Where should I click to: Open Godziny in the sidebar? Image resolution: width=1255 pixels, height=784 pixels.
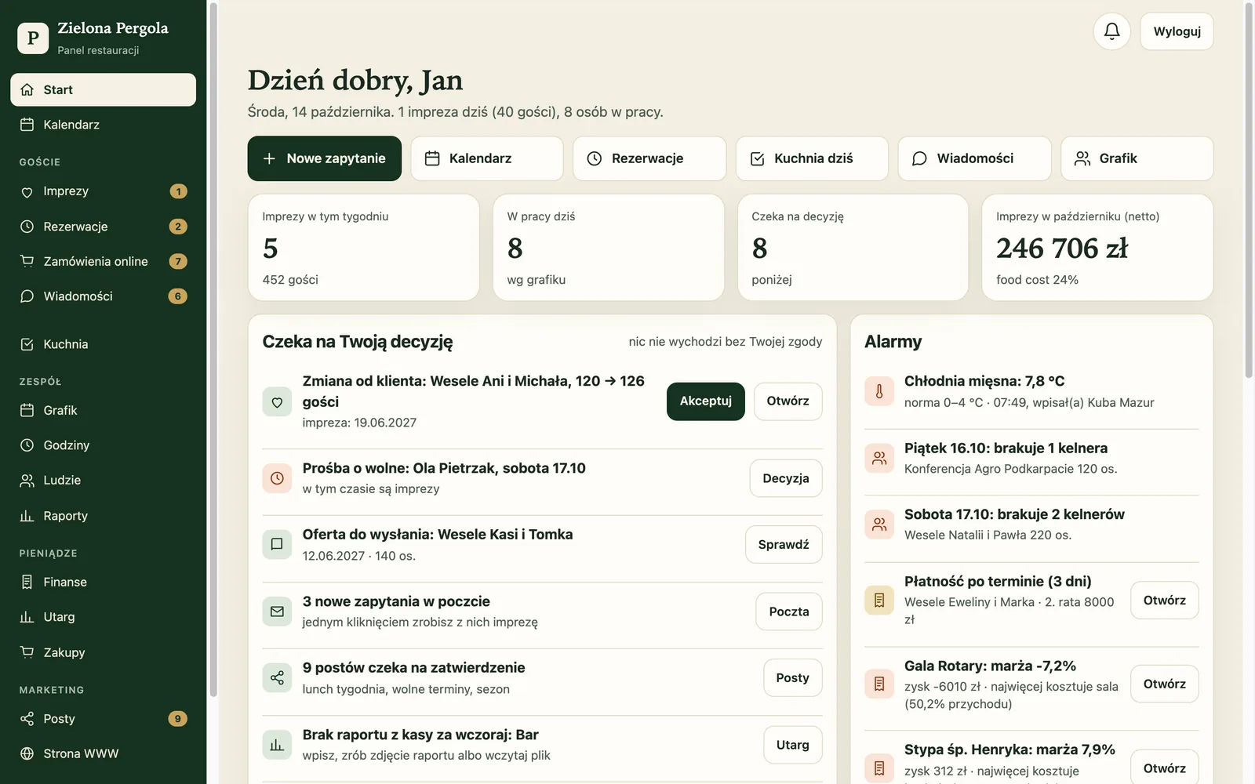click(x=103, y=445)
